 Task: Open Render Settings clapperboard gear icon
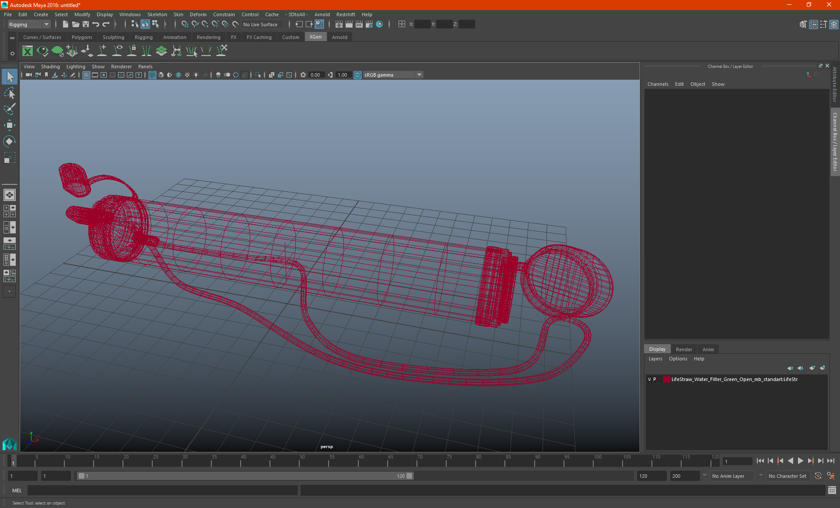click(369, 25)
